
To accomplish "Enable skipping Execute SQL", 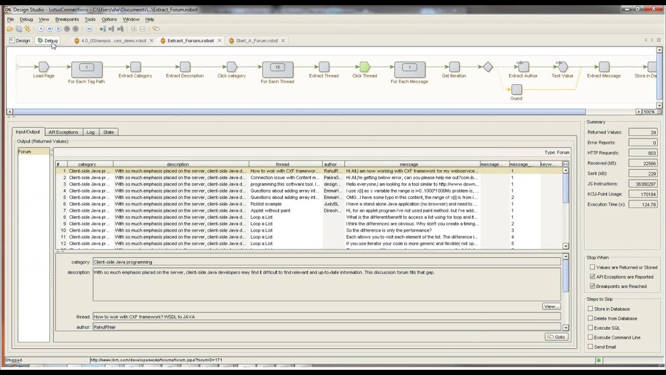I will click(x=590, y=328).
